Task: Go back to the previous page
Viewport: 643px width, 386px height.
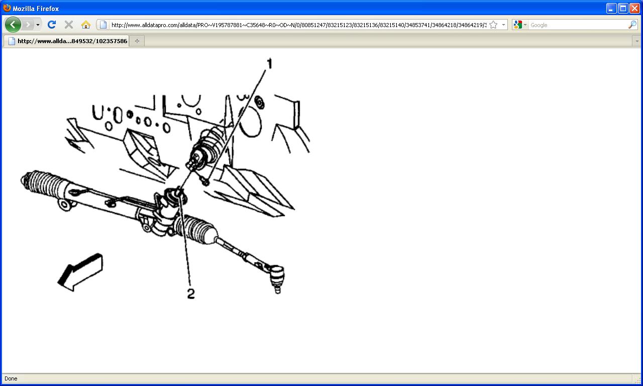Action: click(13, 25)
